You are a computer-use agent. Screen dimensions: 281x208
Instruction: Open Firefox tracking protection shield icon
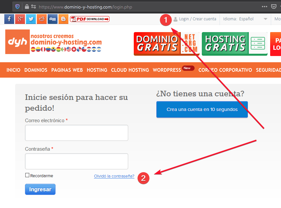[x=17, y=7]
